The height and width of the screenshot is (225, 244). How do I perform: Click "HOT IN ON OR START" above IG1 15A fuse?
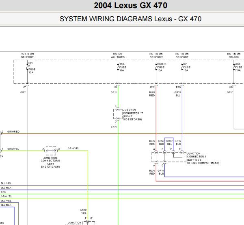pyautogui.click(x=182, y=55)
